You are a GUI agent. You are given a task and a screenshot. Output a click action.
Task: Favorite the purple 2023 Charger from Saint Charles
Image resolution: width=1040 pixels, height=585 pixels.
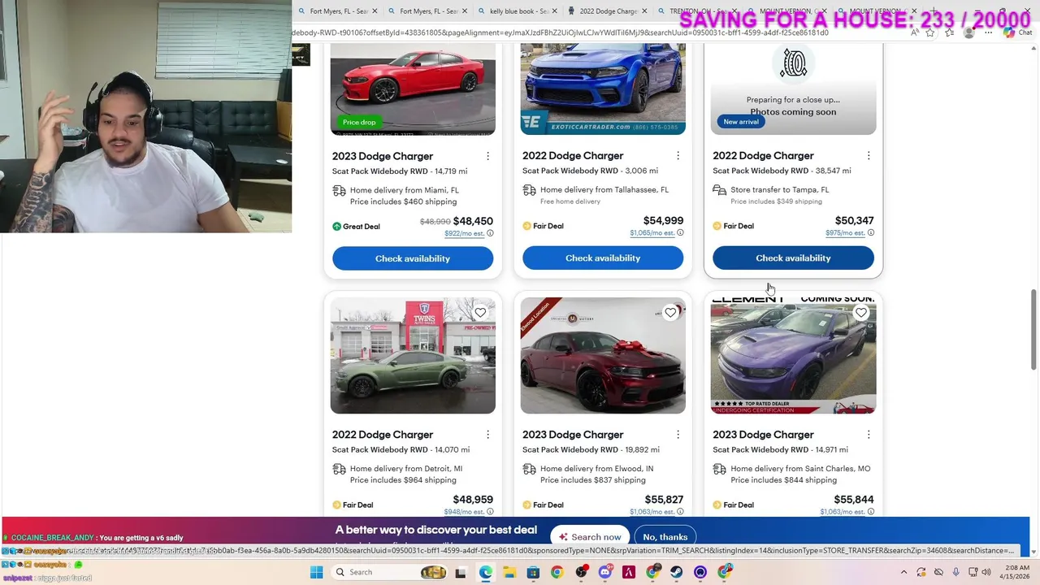coord(860,313)
